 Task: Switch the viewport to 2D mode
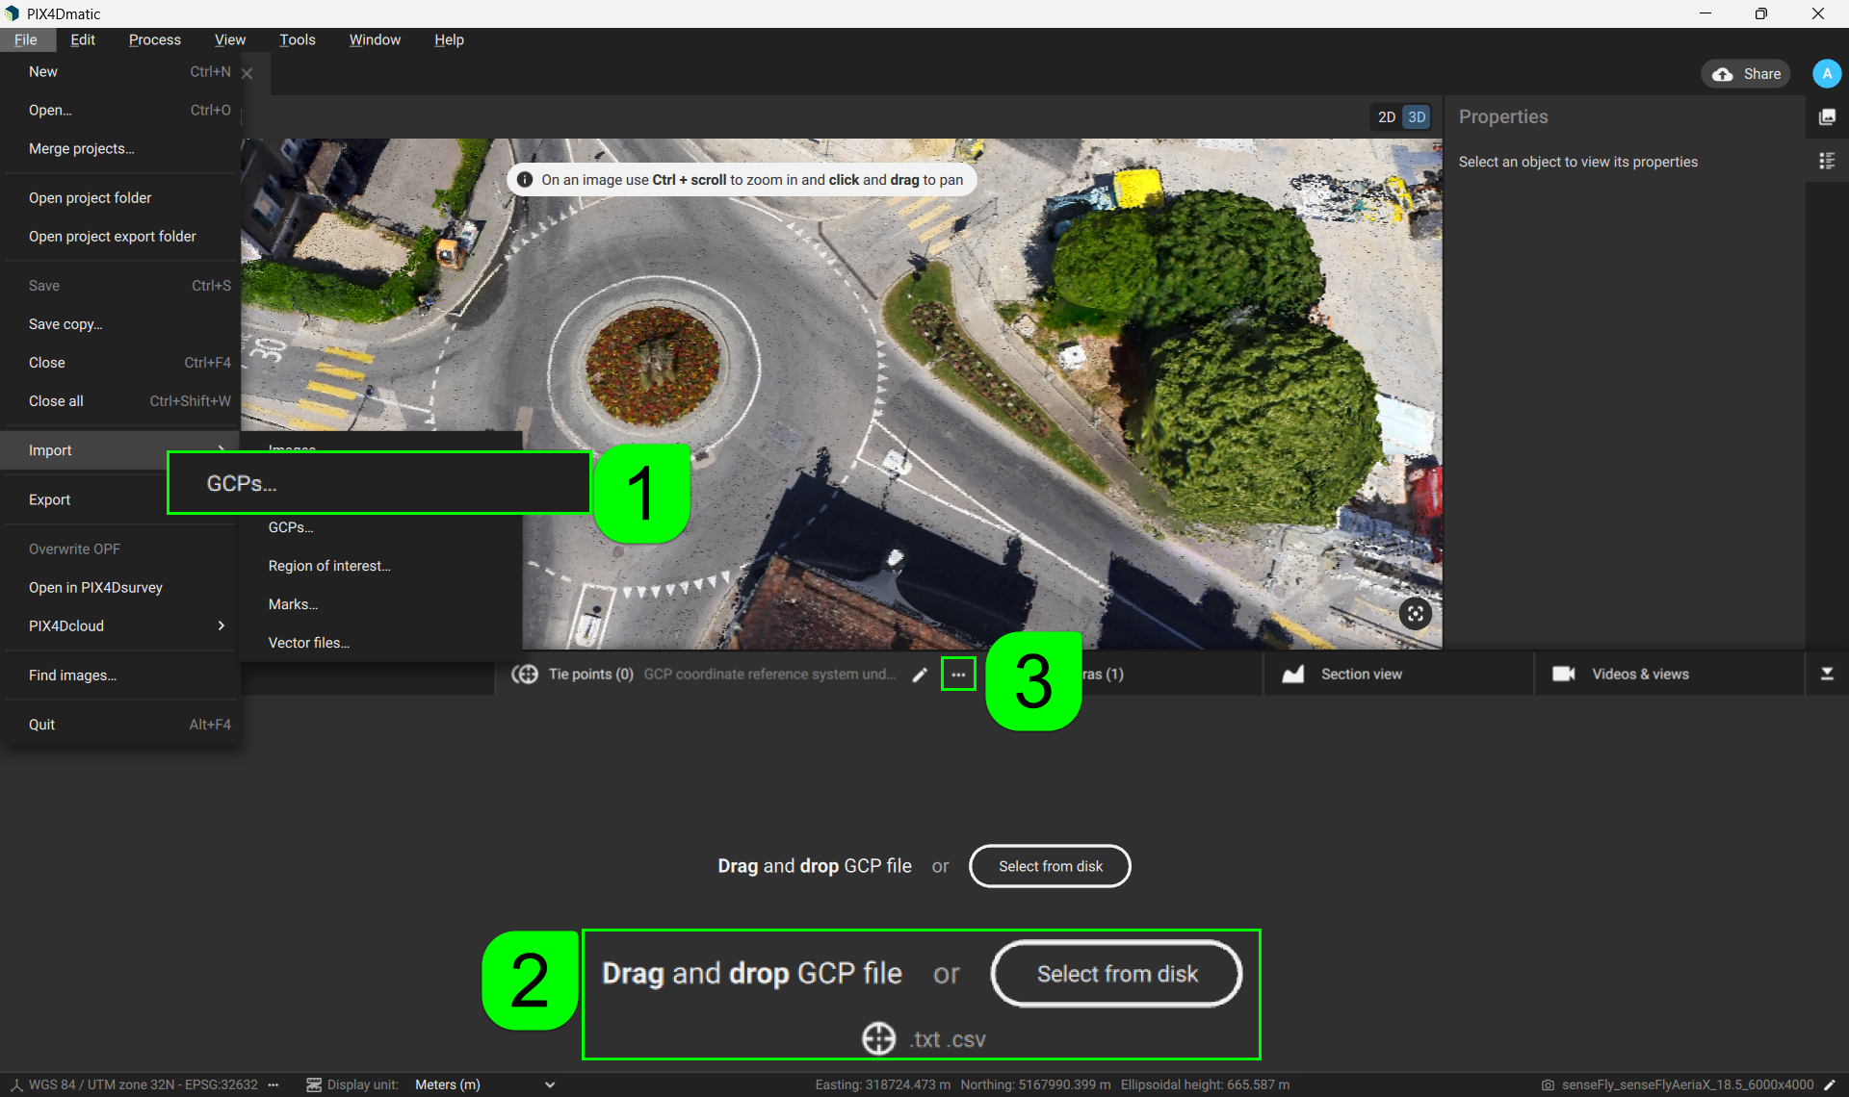pyautogui.click(x=1386, y=116)
